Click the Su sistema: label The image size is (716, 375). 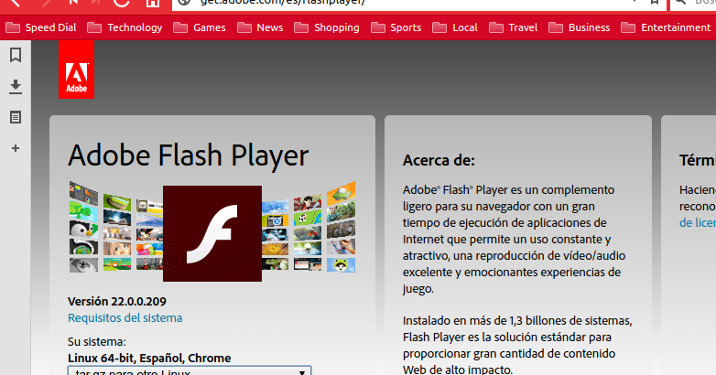(97, 342)
